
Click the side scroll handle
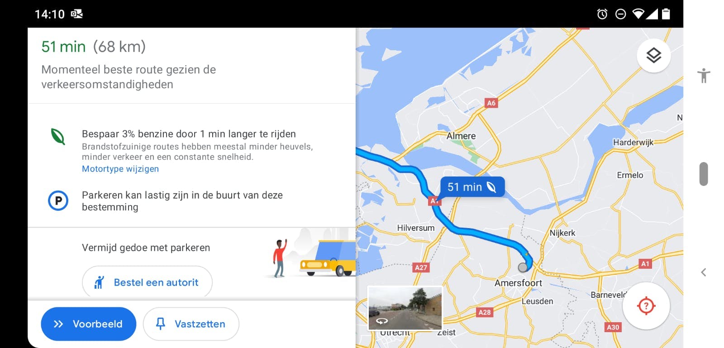(x=704, y=174)
